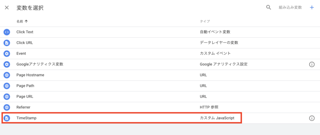The height and width of the screenshot is (135, 320).
Task: Show info for Googleアナリティクス変数
Action: coord(312,64)
